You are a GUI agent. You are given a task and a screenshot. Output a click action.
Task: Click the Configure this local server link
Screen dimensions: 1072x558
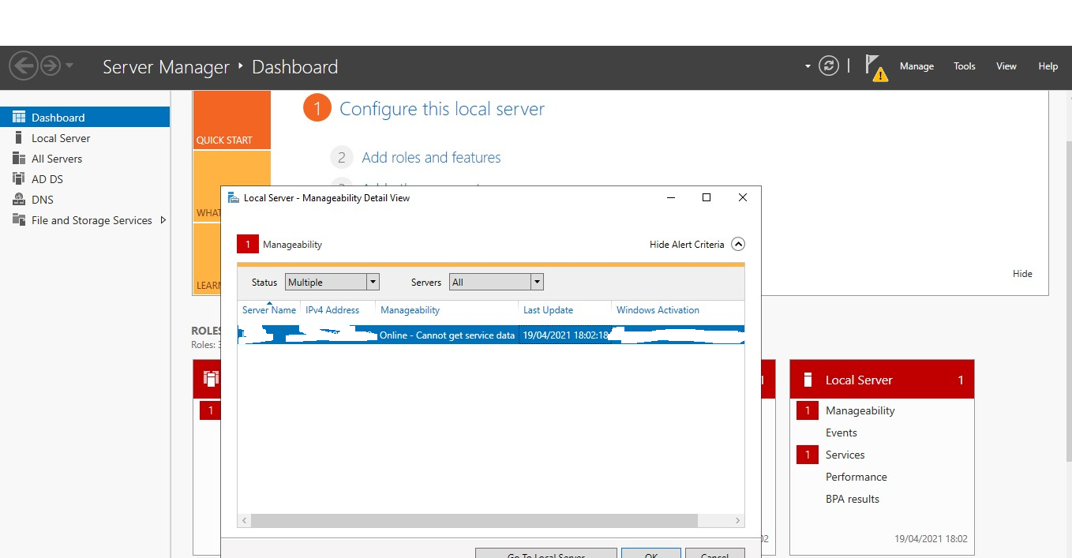442,109
